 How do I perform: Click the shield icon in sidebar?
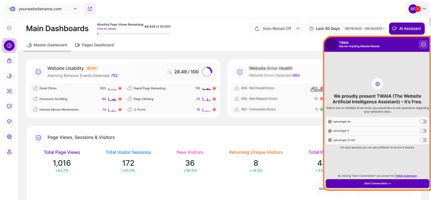pos(9,122)
